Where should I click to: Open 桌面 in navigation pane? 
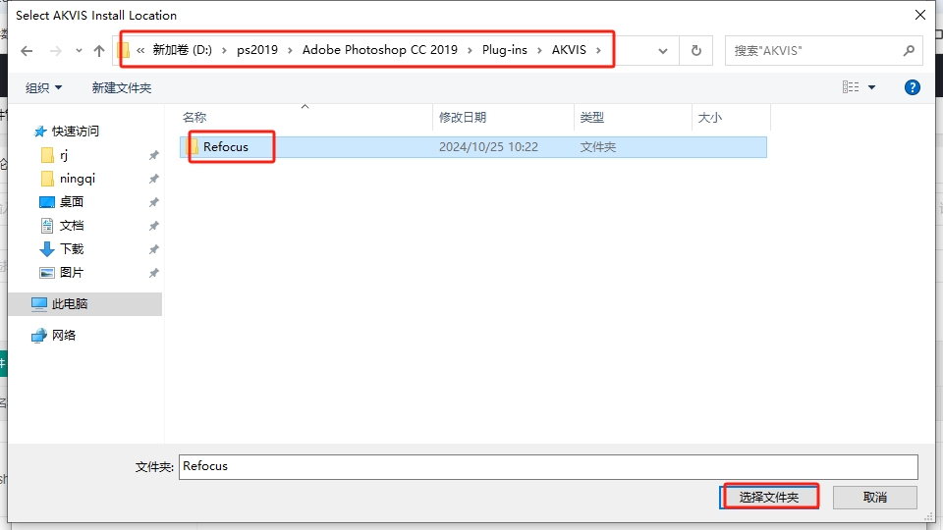72,202
